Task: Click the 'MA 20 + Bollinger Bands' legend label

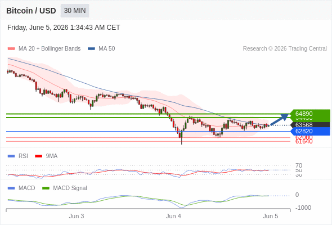Action: point(50,49)
